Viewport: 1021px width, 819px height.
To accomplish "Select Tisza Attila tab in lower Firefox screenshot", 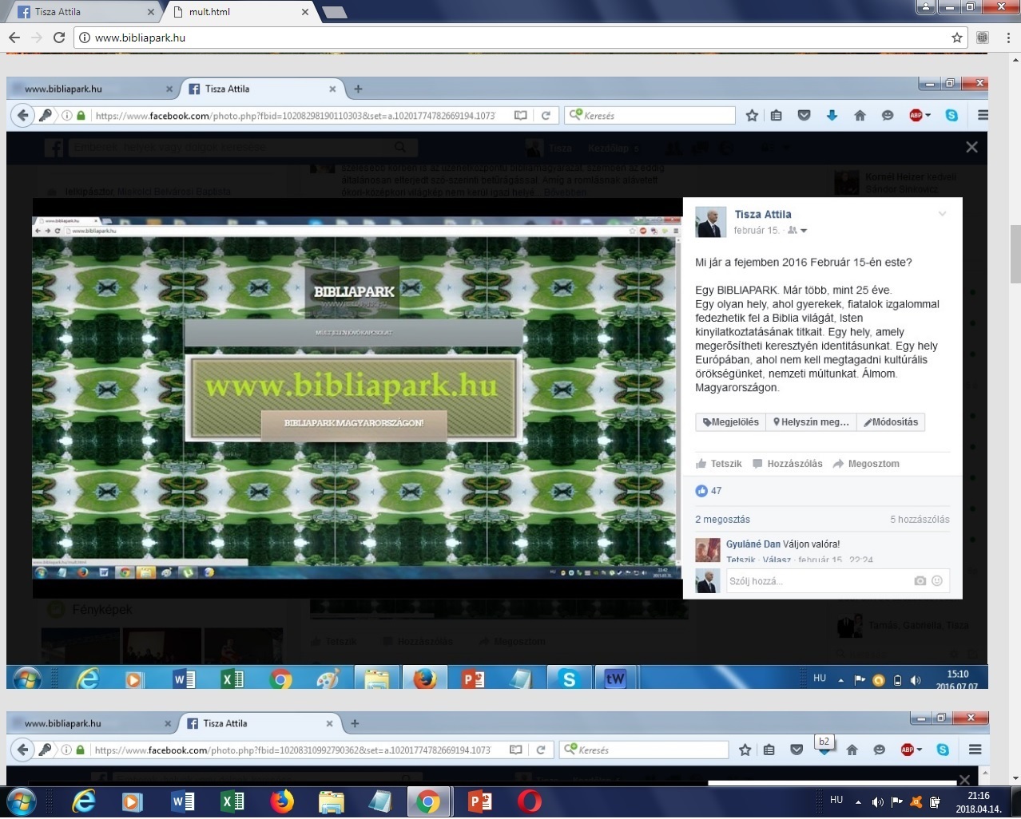I will pos(260,723).
